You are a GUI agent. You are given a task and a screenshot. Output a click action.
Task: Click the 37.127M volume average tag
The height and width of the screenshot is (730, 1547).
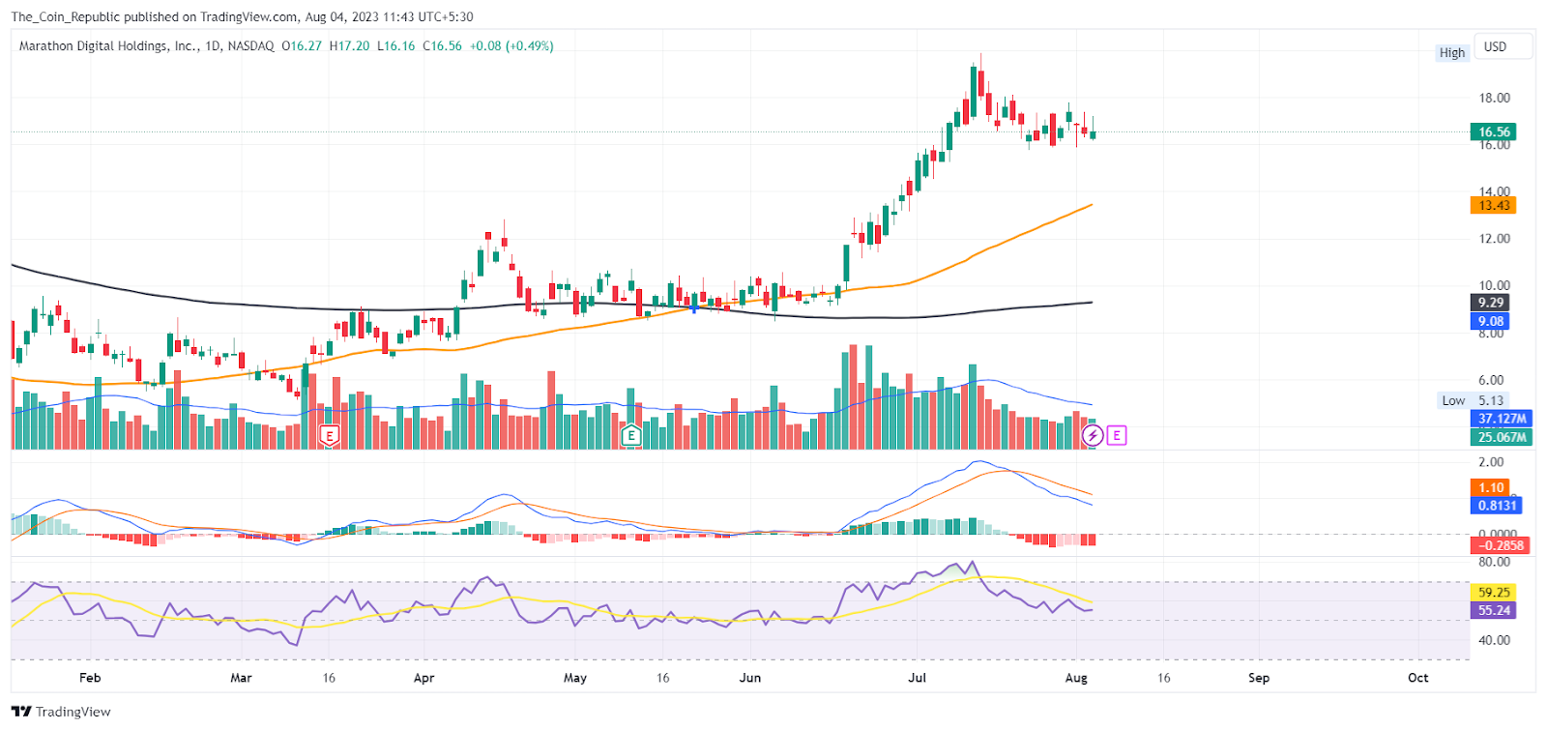(x=1502, y=419)
